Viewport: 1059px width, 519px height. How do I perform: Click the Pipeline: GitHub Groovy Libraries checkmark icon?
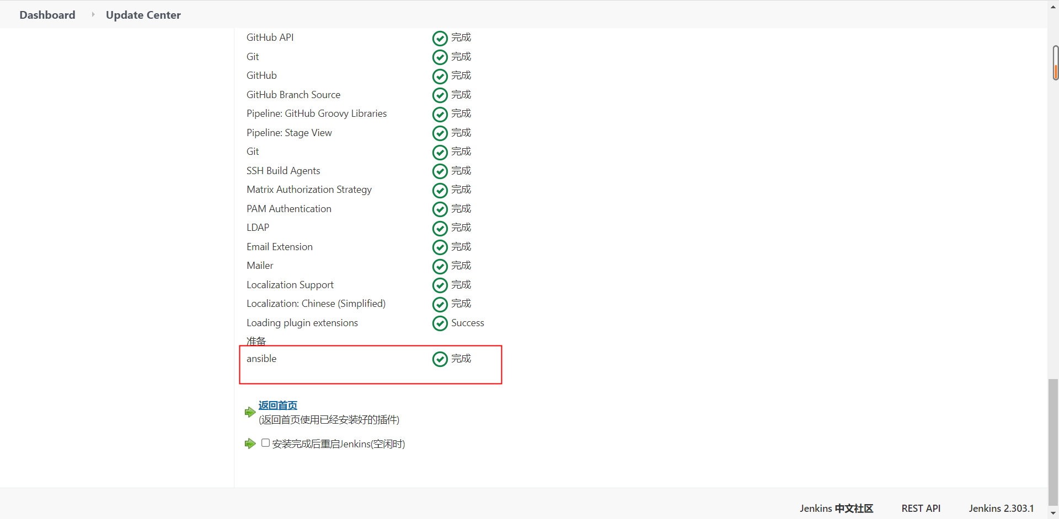[440, 114]
